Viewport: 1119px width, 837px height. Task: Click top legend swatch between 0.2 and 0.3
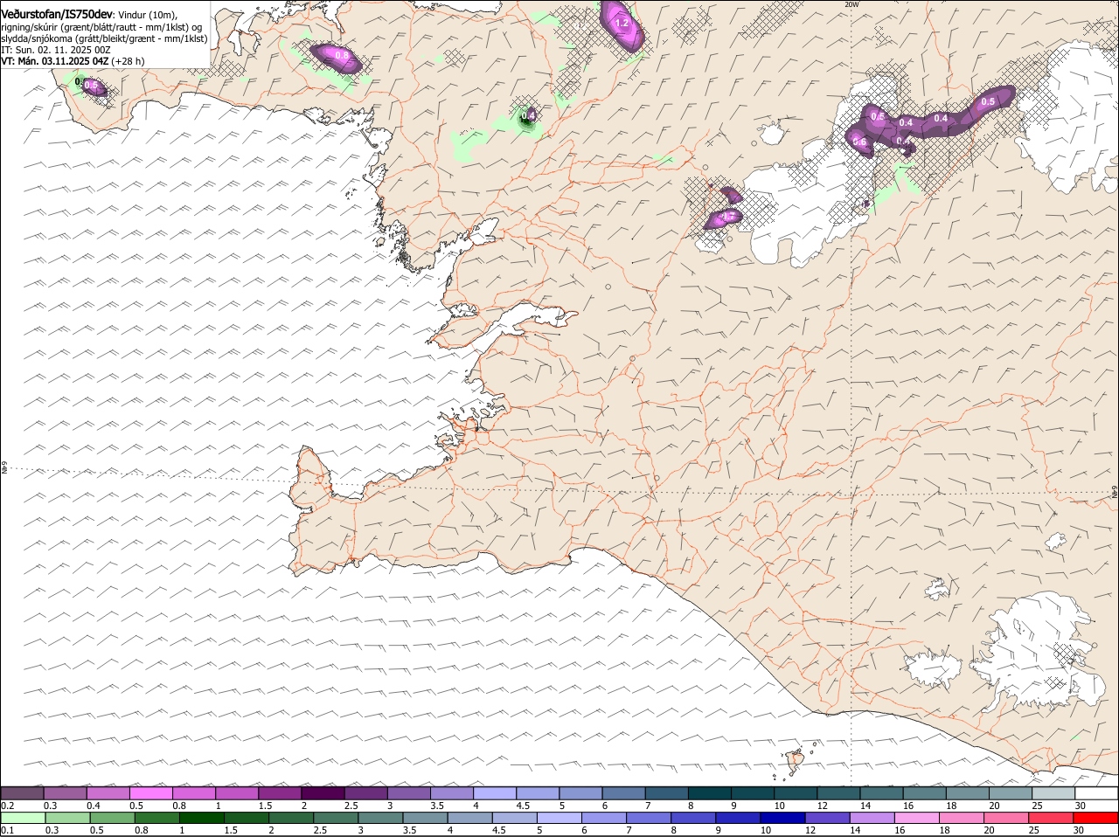click(23, 792)
